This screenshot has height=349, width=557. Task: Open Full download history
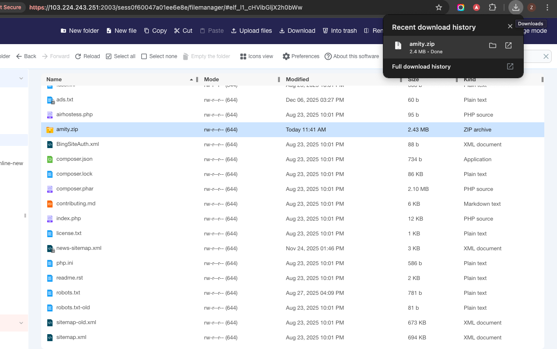(x=421, y=67)
